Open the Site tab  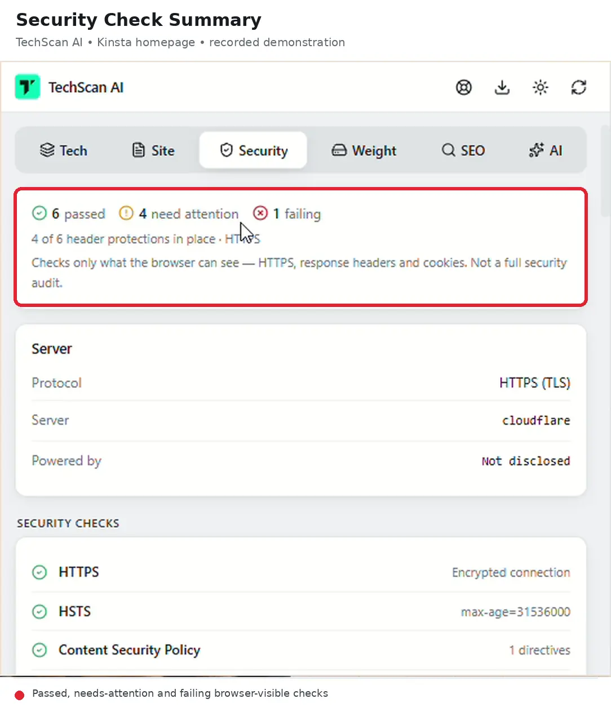click(153, 150)
